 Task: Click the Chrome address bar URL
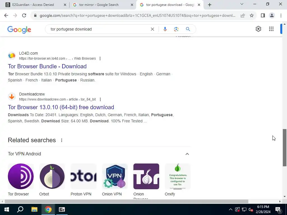tap(138, 16)
